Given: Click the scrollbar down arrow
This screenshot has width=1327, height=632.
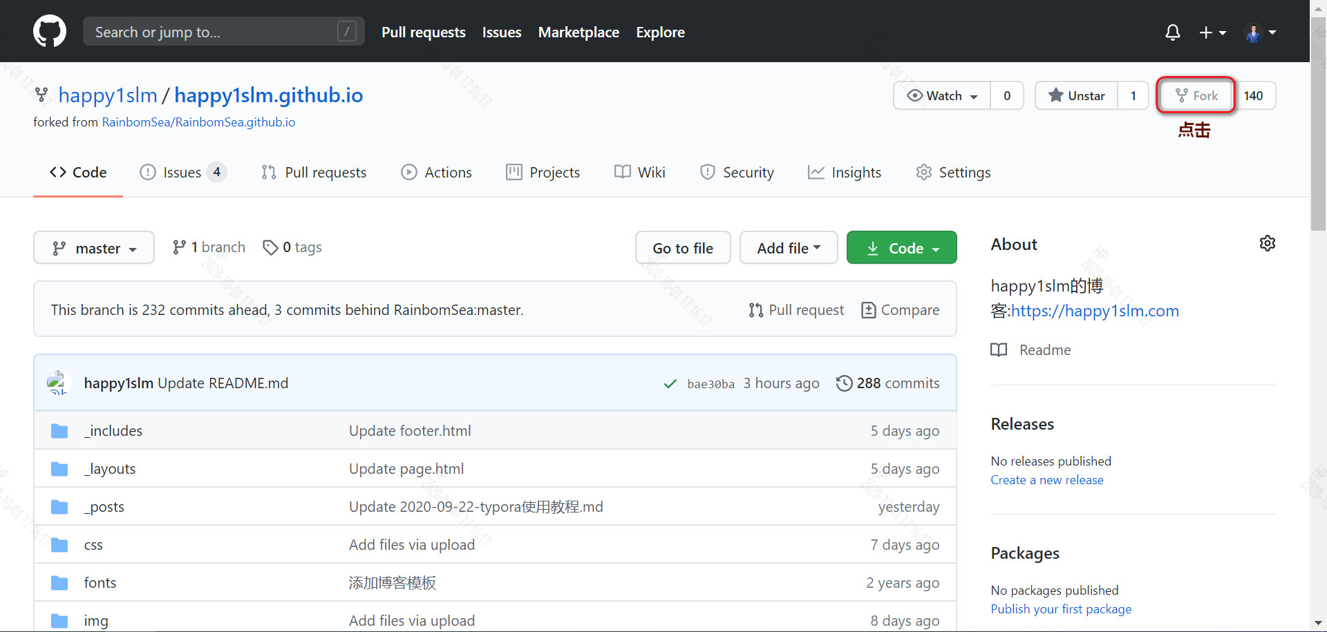Looking at the screenshot, I should (x=1319, y=624).
